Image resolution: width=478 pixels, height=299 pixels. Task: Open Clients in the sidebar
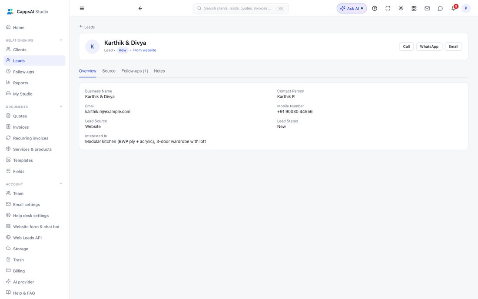[34, 50]
